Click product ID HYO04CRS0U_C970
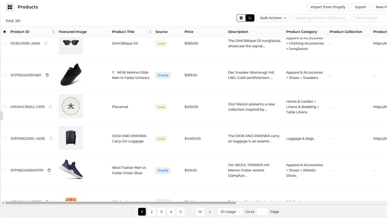The height and width of the screenshot is (218, 387). click(x=28, y=107)
